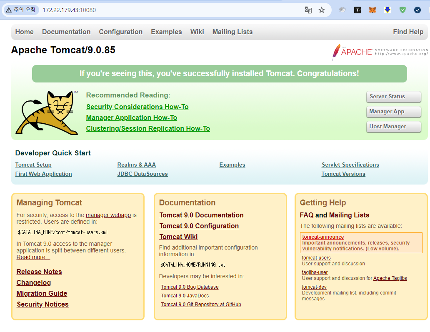Open the Tomcat Wiki link
Viewport: 430px width, 332px height.
(x=178, y=237)
